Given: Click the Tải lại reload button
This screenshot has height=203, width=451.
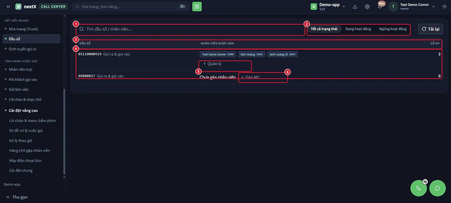Looking at the screenshot, I should coord(431,29).
